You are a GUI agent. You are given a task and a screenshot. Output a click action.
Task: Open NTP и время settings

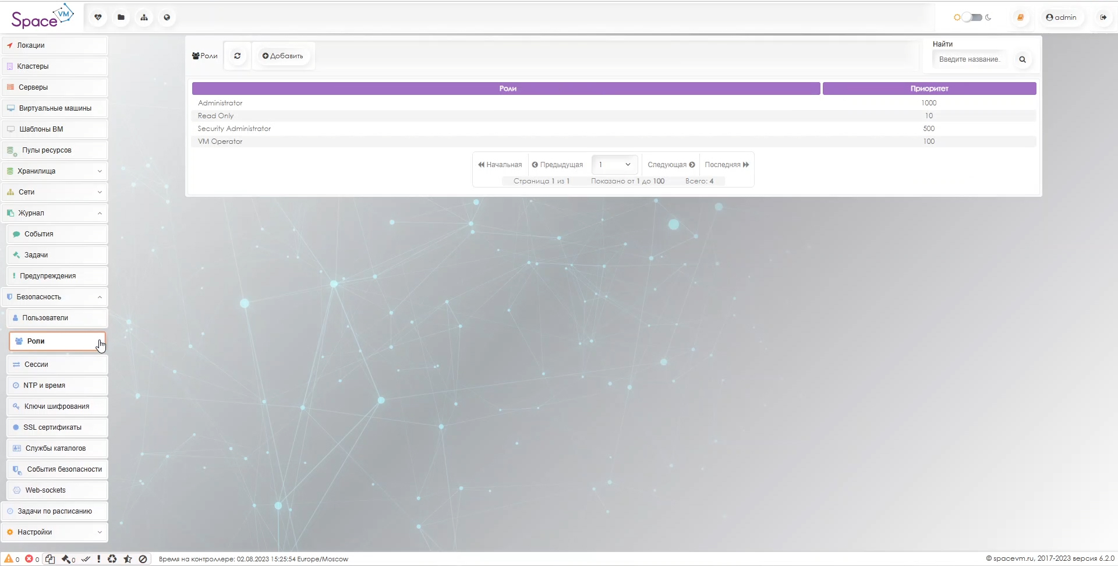point(57,385)
